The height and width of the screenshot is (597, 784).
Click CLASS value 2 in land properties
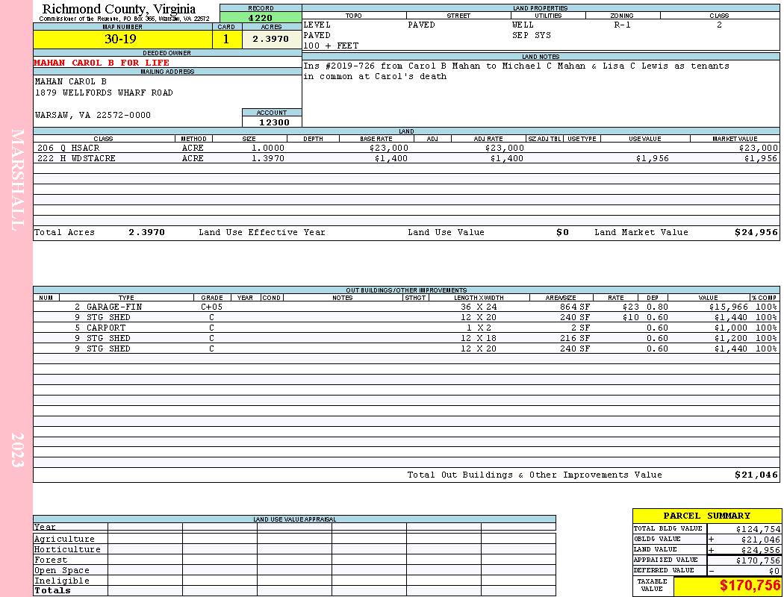click(719, 25)
